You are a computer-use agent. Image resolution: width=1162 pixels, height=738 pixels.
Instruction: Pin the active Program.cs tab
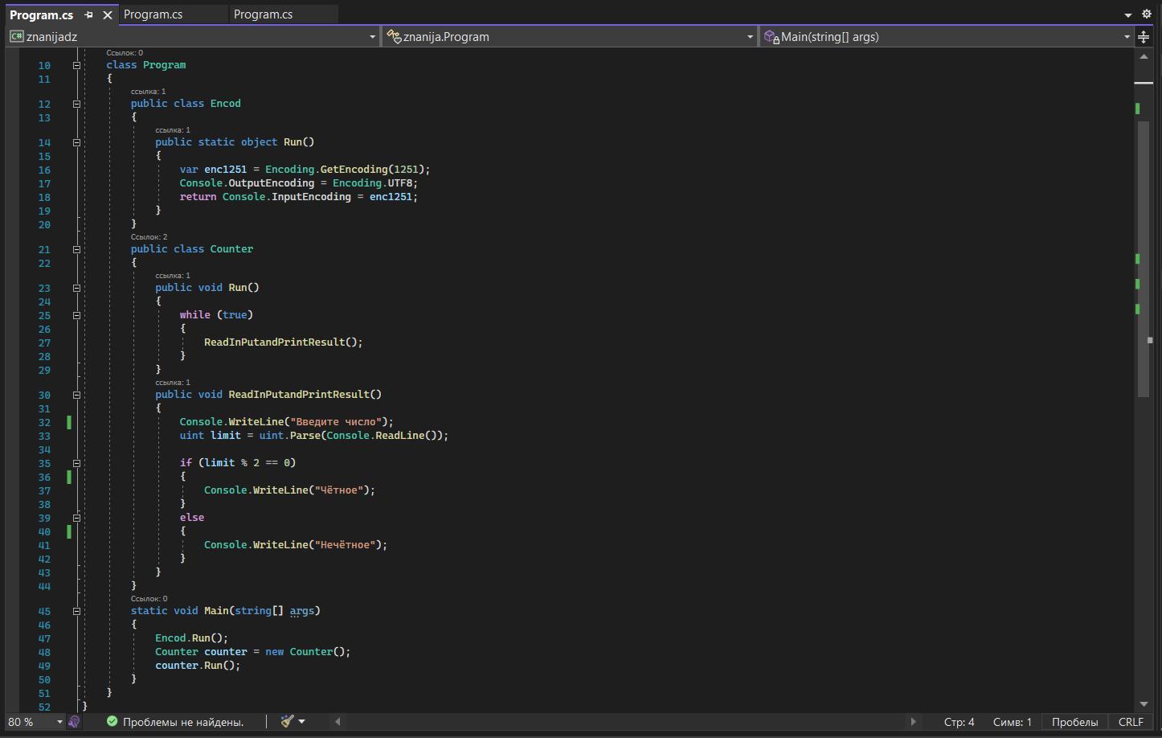[89, 15]
